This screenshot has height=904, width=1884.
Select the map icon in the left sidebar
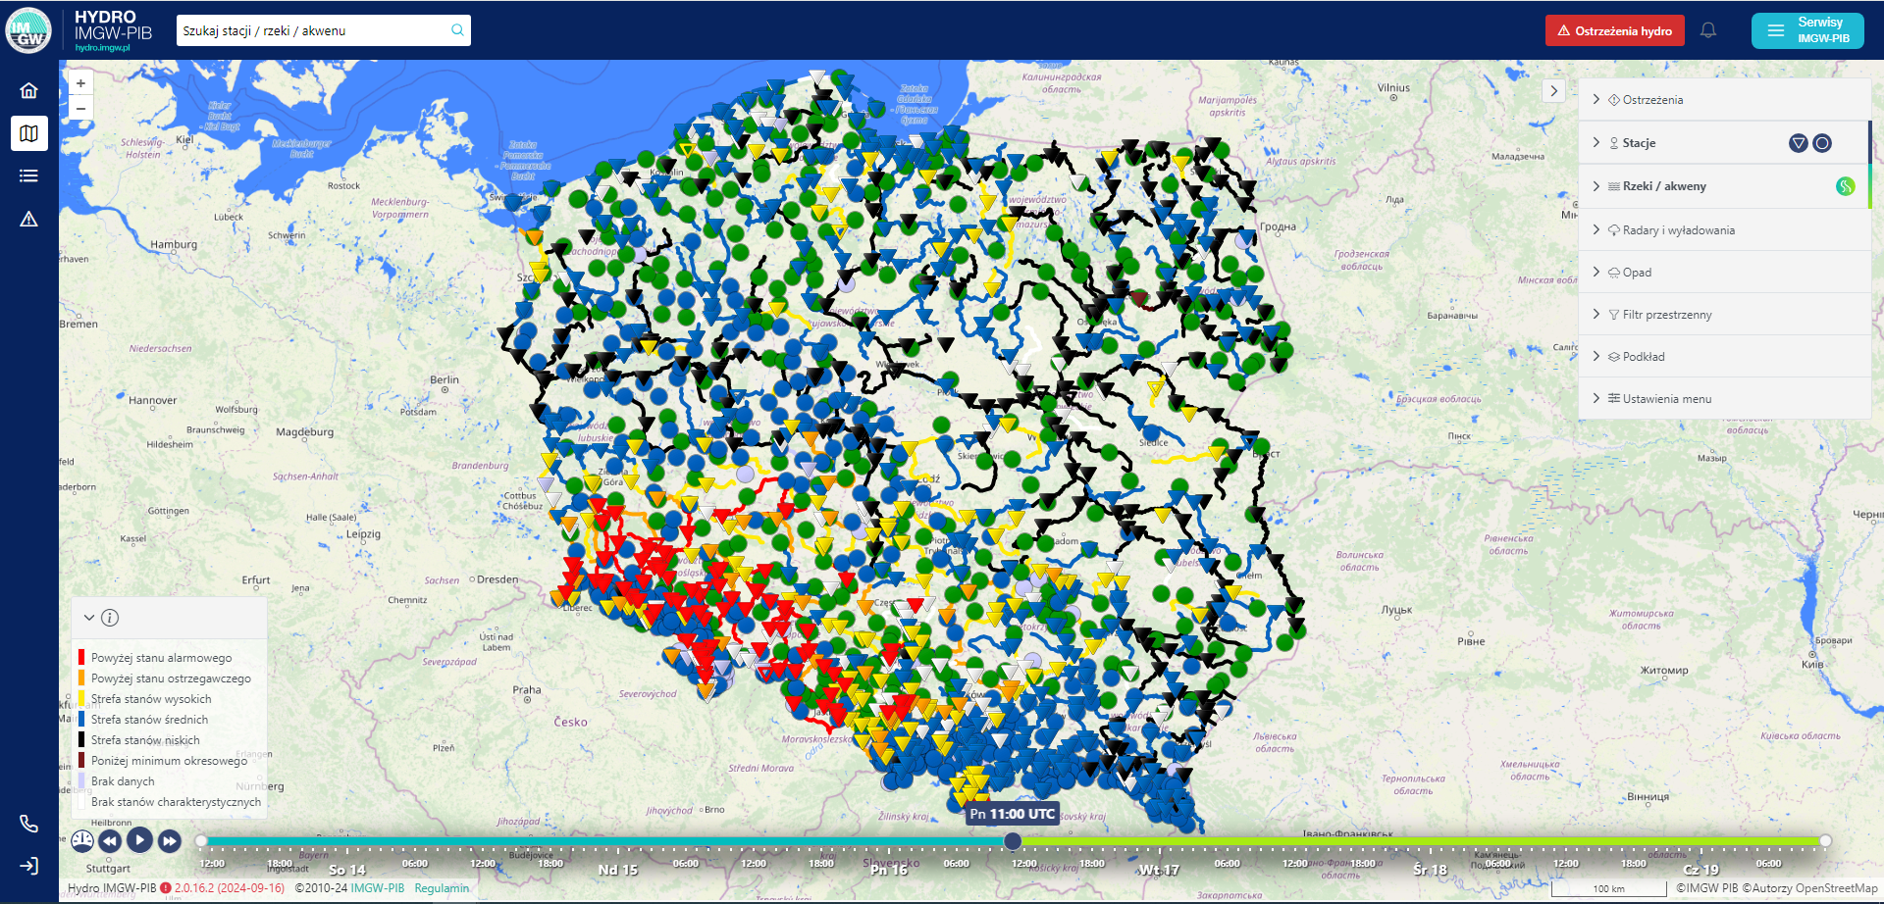(x=28, y=132)
